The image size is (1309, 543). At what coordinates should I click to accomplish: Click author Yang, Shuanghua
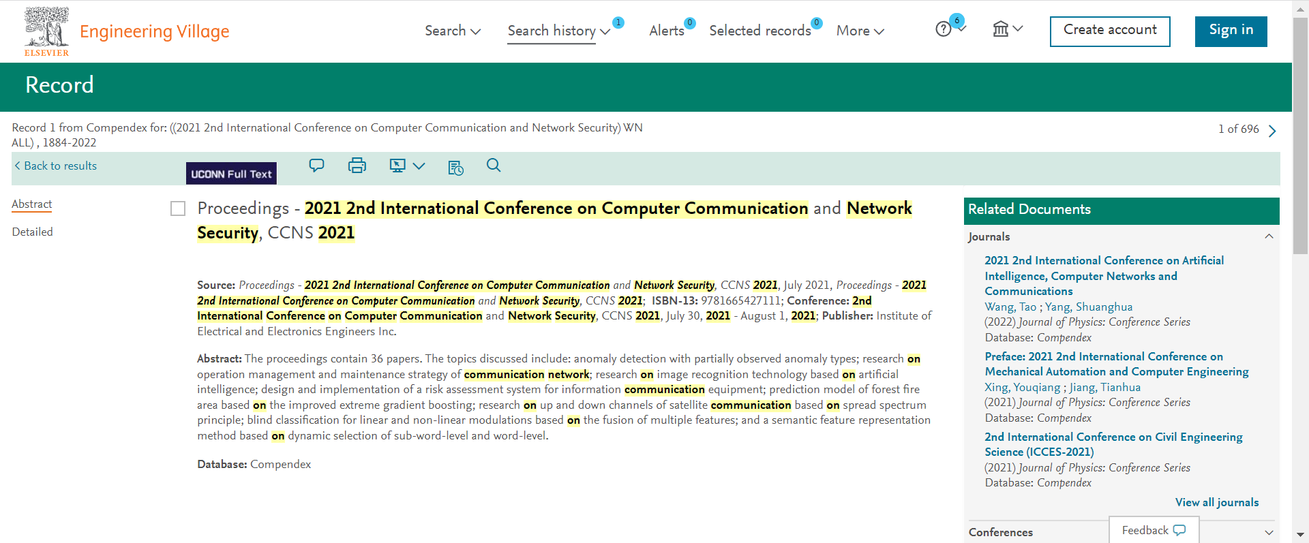pyautogui.click(x=1089, y=307)
